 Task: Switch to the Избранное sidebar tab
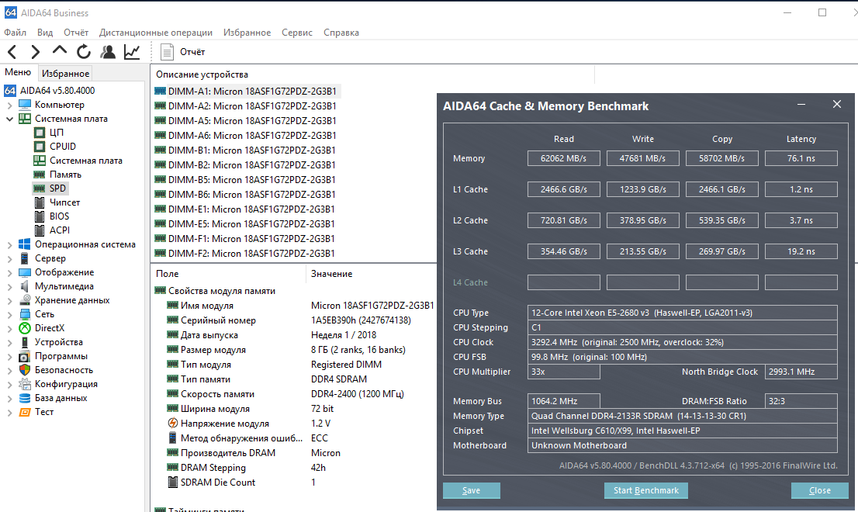[66, 73]
